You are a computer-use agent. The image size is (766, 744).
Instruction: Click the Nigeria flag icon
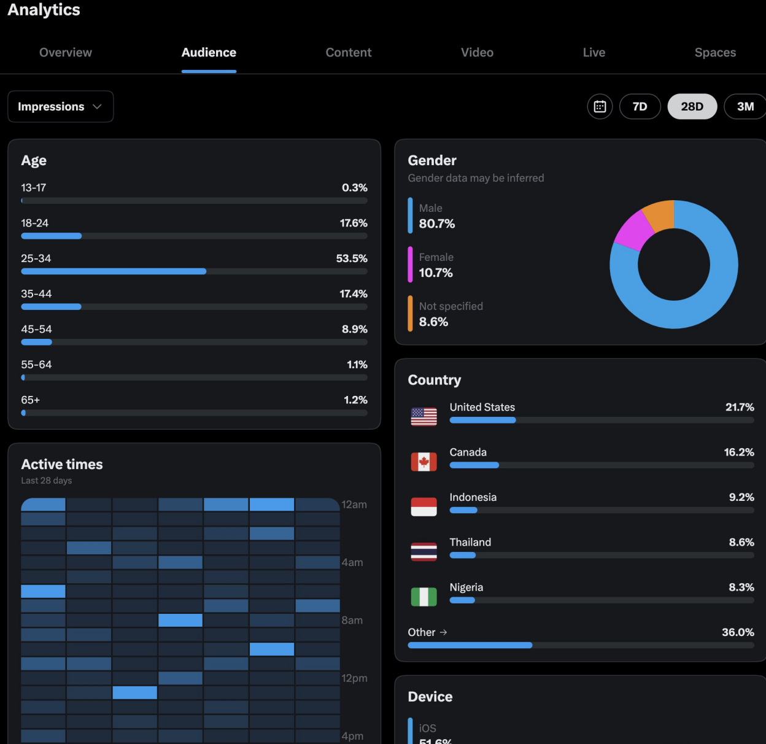(x=424, y=597)
